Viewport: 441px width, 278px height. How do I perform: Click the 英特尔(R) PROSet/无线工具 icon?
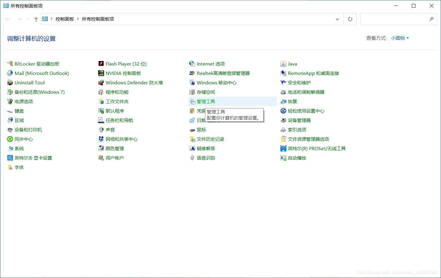click(x=283, y=148)
